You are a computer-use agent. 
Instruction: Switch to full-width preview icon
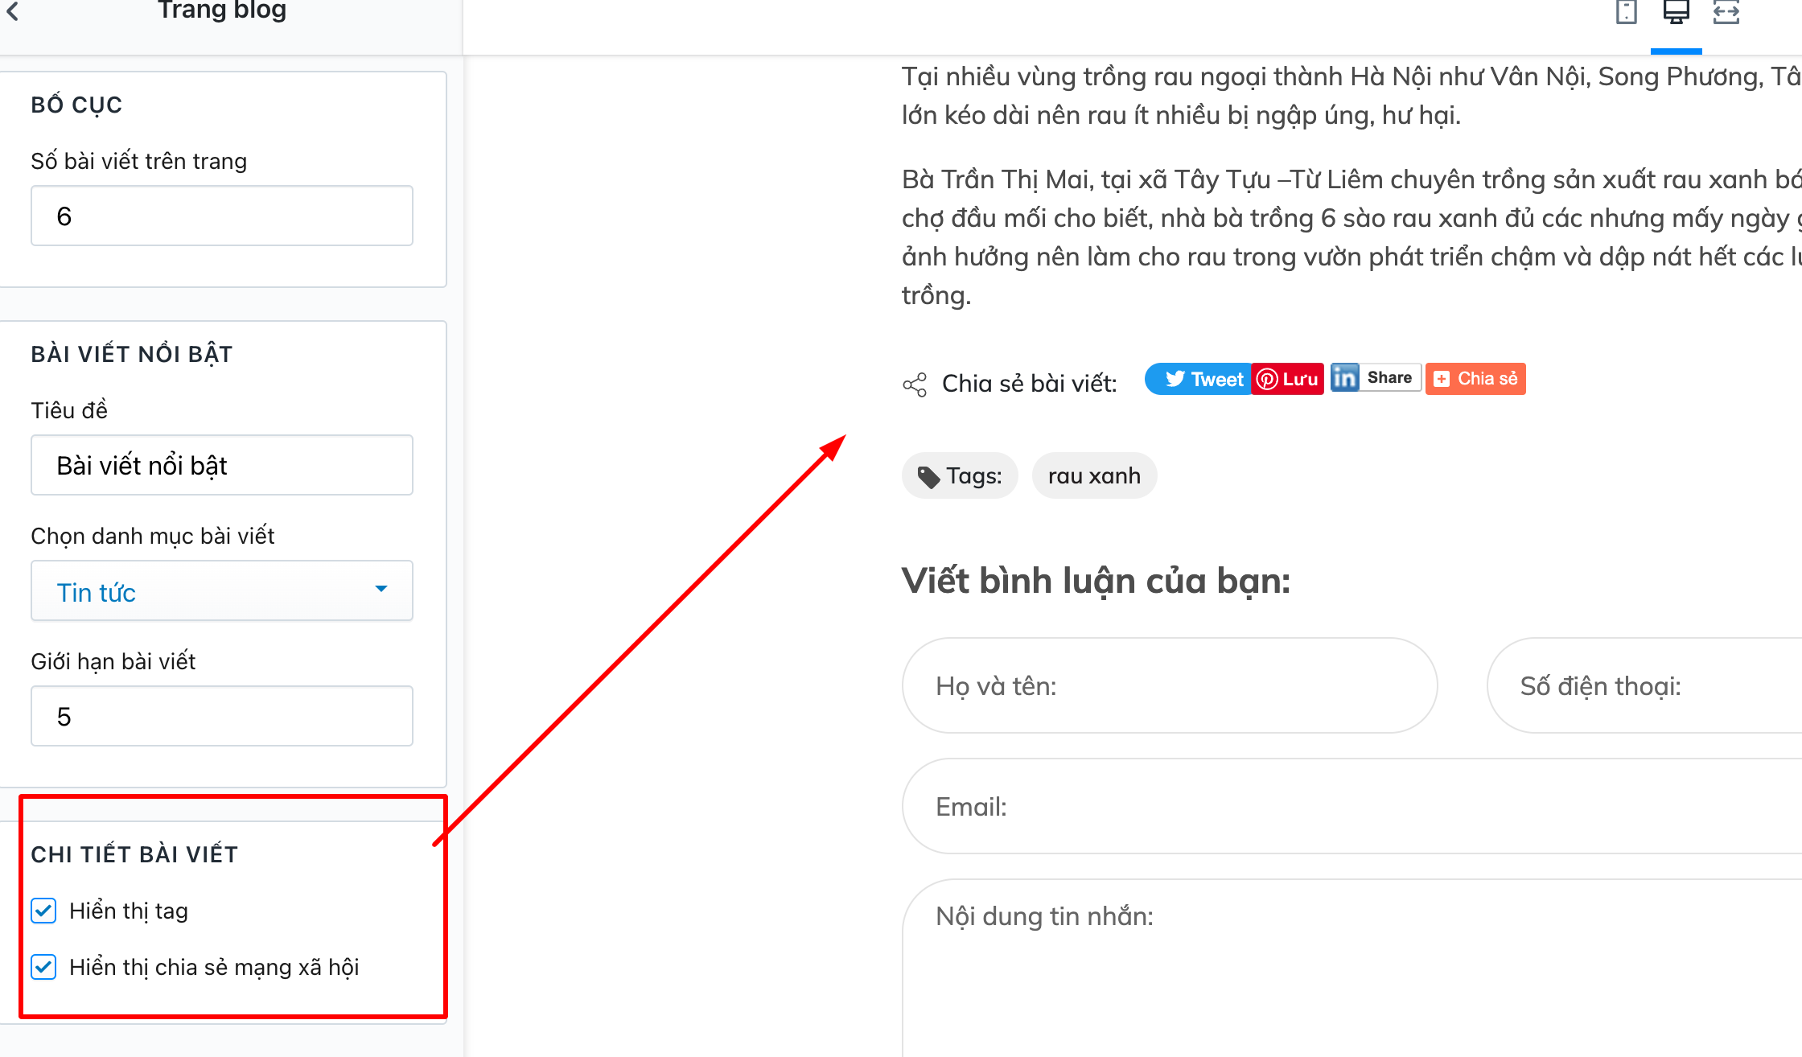(x=1726, y=12)
